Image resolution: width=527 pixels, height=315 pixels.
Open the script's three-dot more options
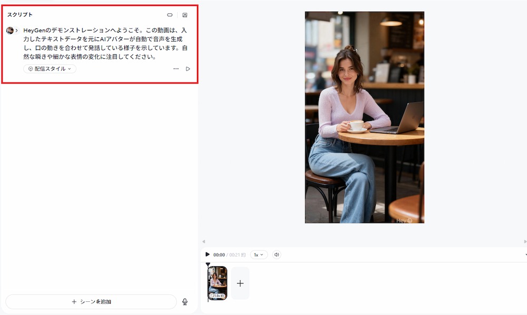point(176,69)
